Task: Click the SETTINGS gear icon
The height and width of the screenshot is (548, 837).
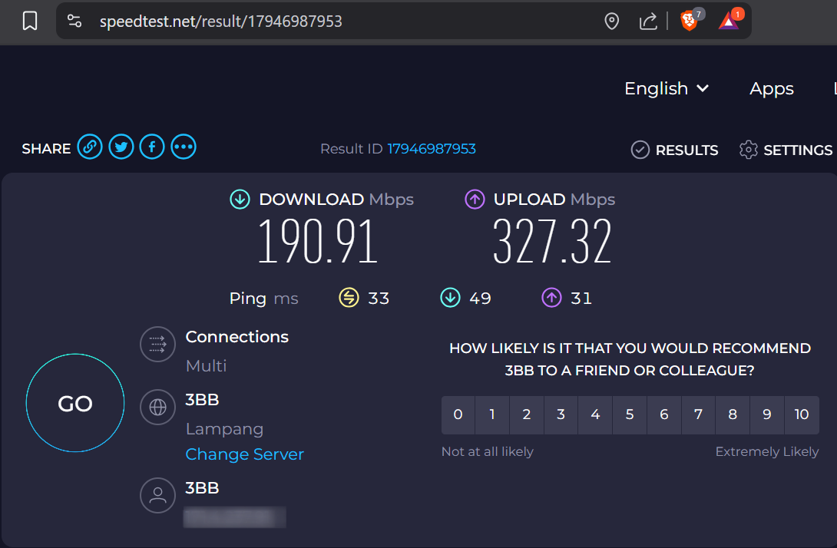Action: click(749, 150)
